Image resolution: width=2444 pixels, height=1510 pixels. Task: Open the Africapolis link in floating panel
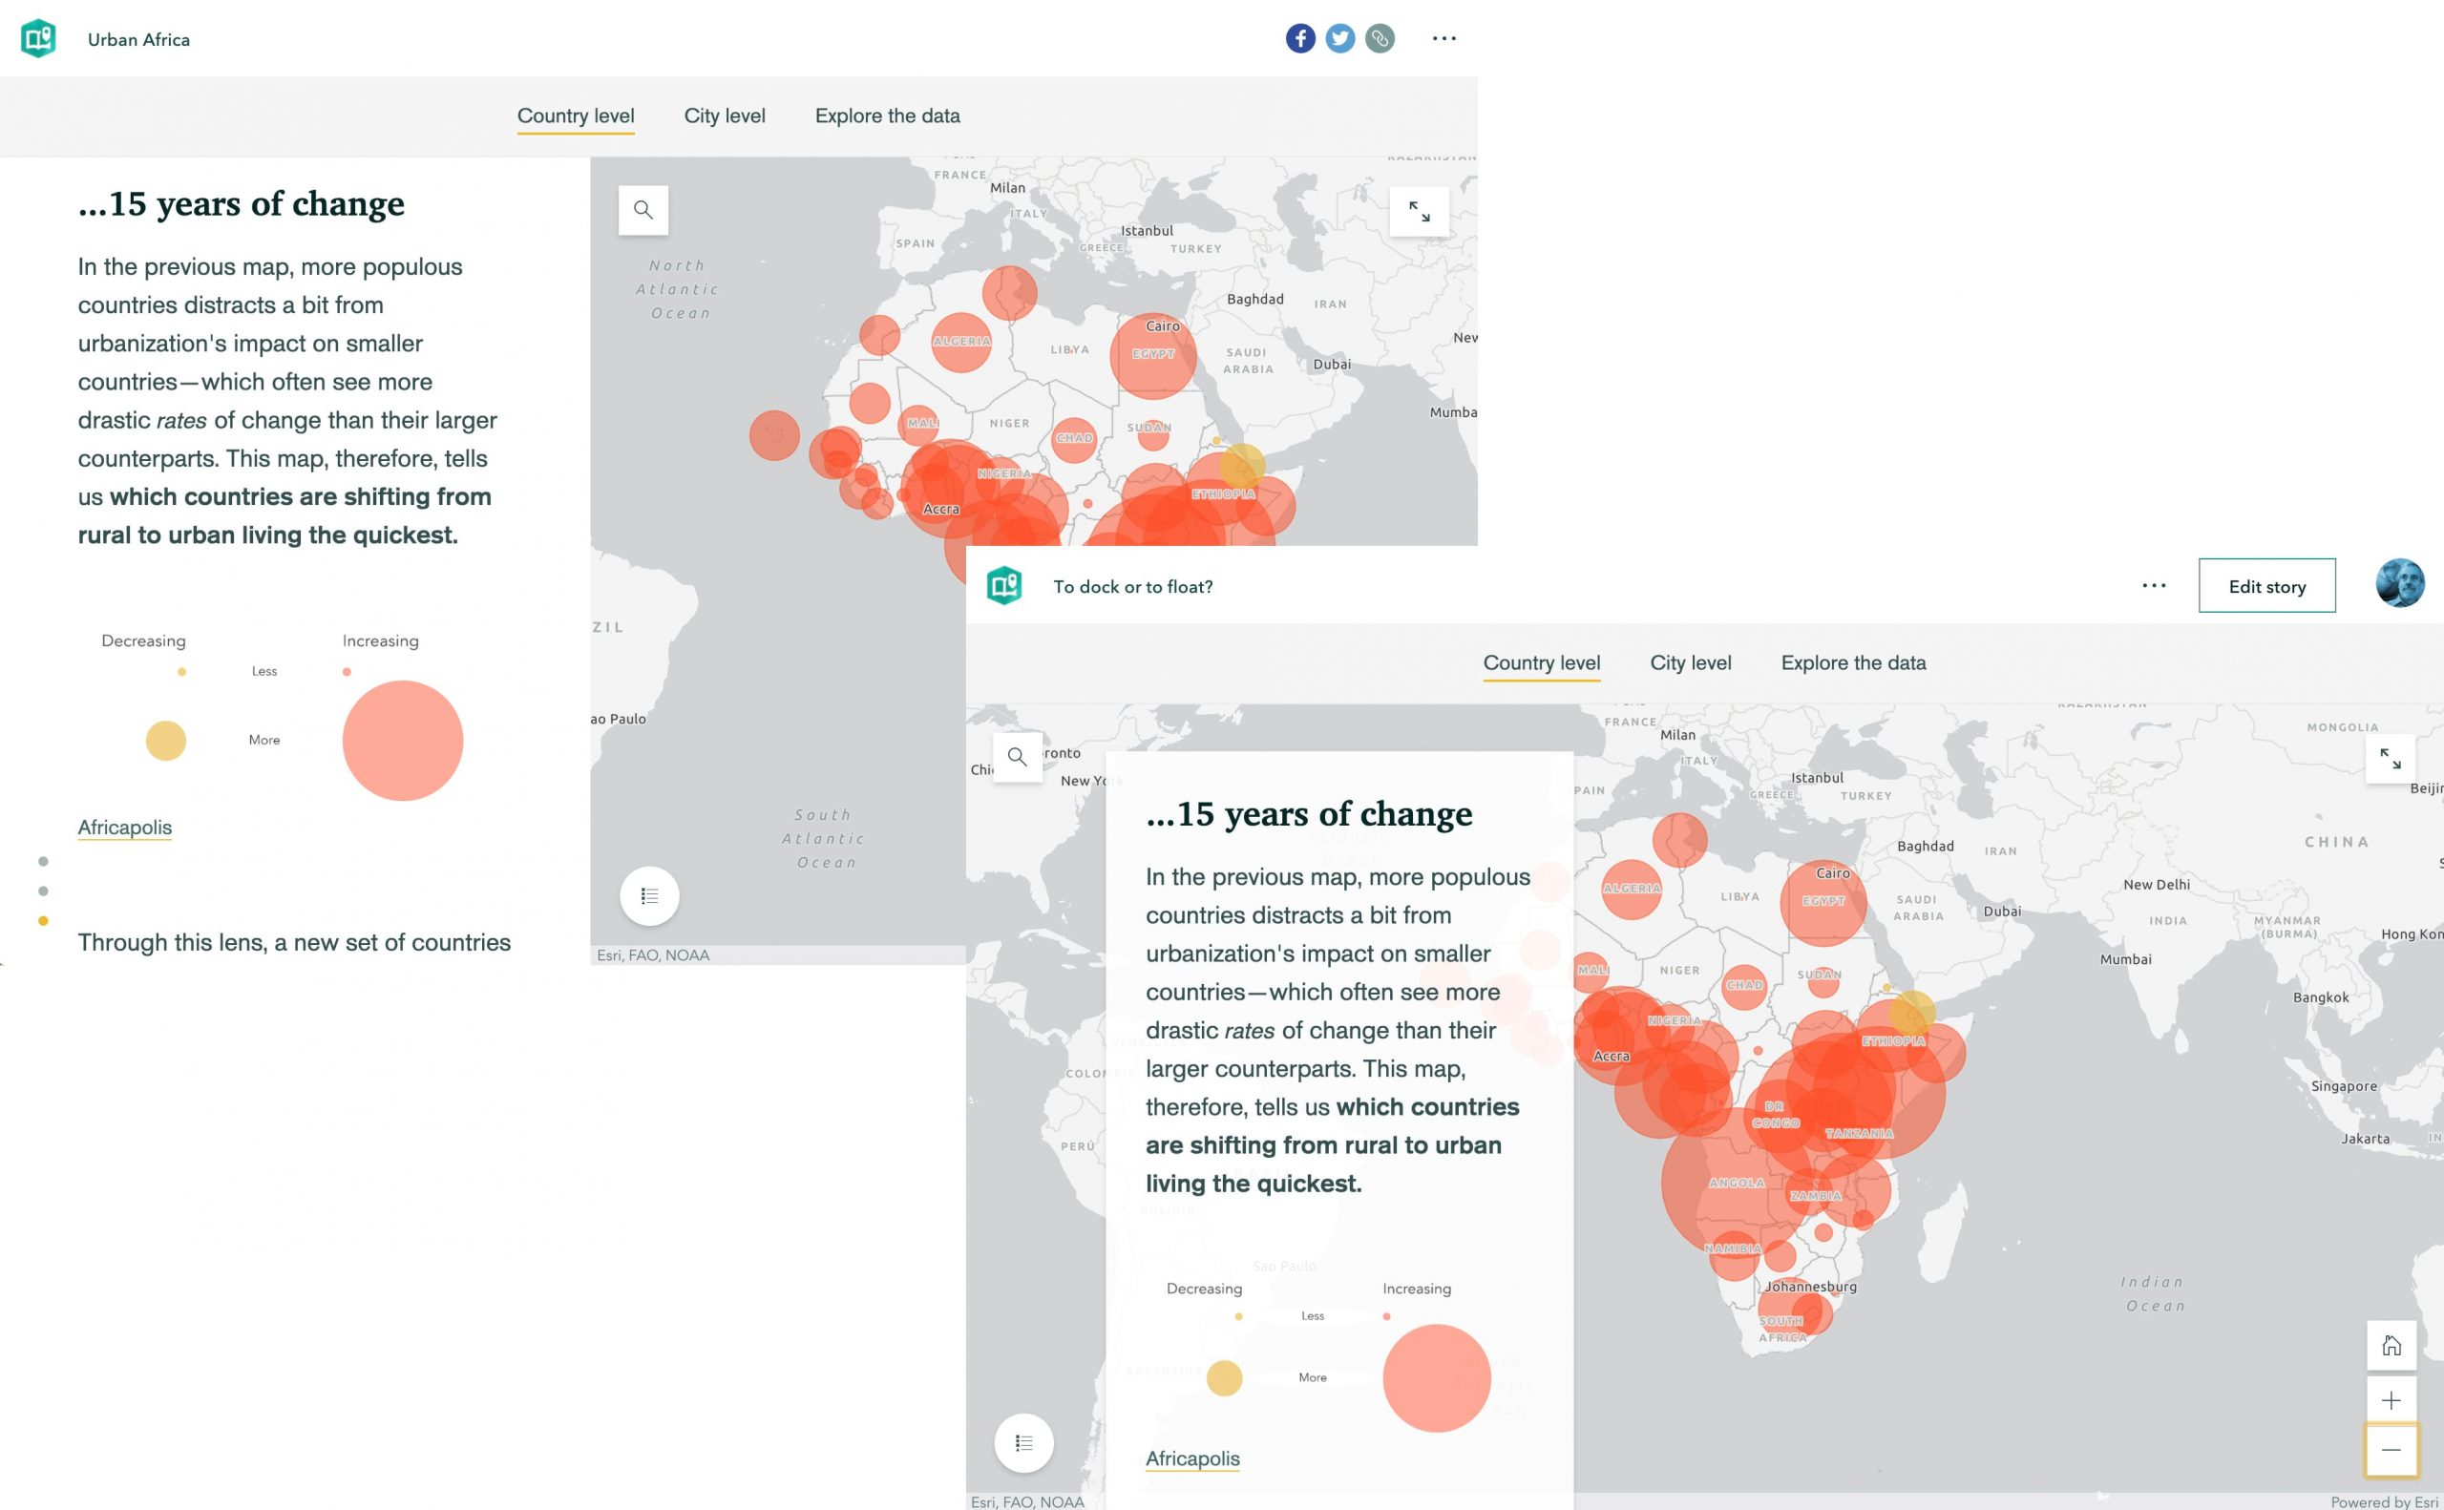[x=1192, y=1458]
